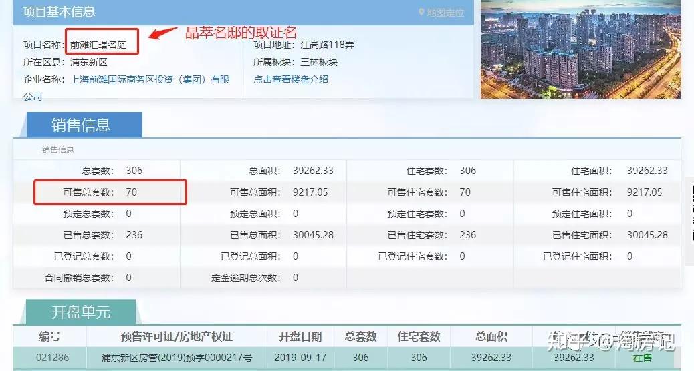Click the 预售许可证/房地产权证 column header
The height and width of the screenshot is (371, 694).
point(177,336)
